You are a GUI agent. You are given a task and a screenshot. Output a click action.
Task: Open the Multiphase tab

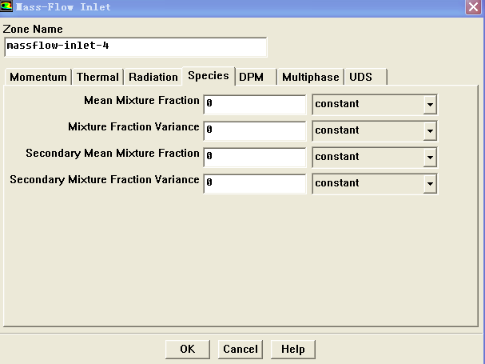(311, 78)
